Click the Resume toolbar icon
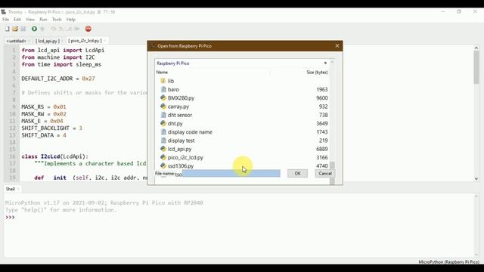The width and height of the screenshot is (484, 272). point(77,29)
